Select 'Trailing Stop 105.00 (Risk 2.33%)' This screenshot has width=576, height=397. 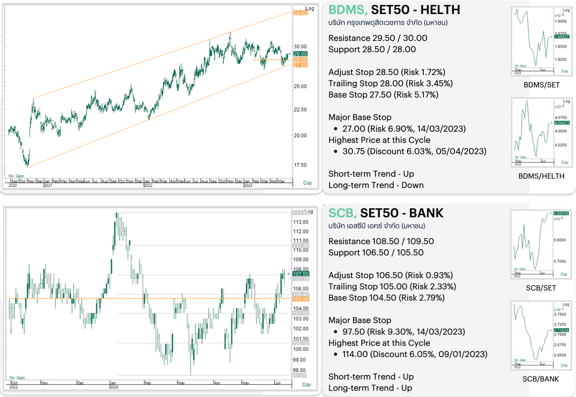pos(392,286)
